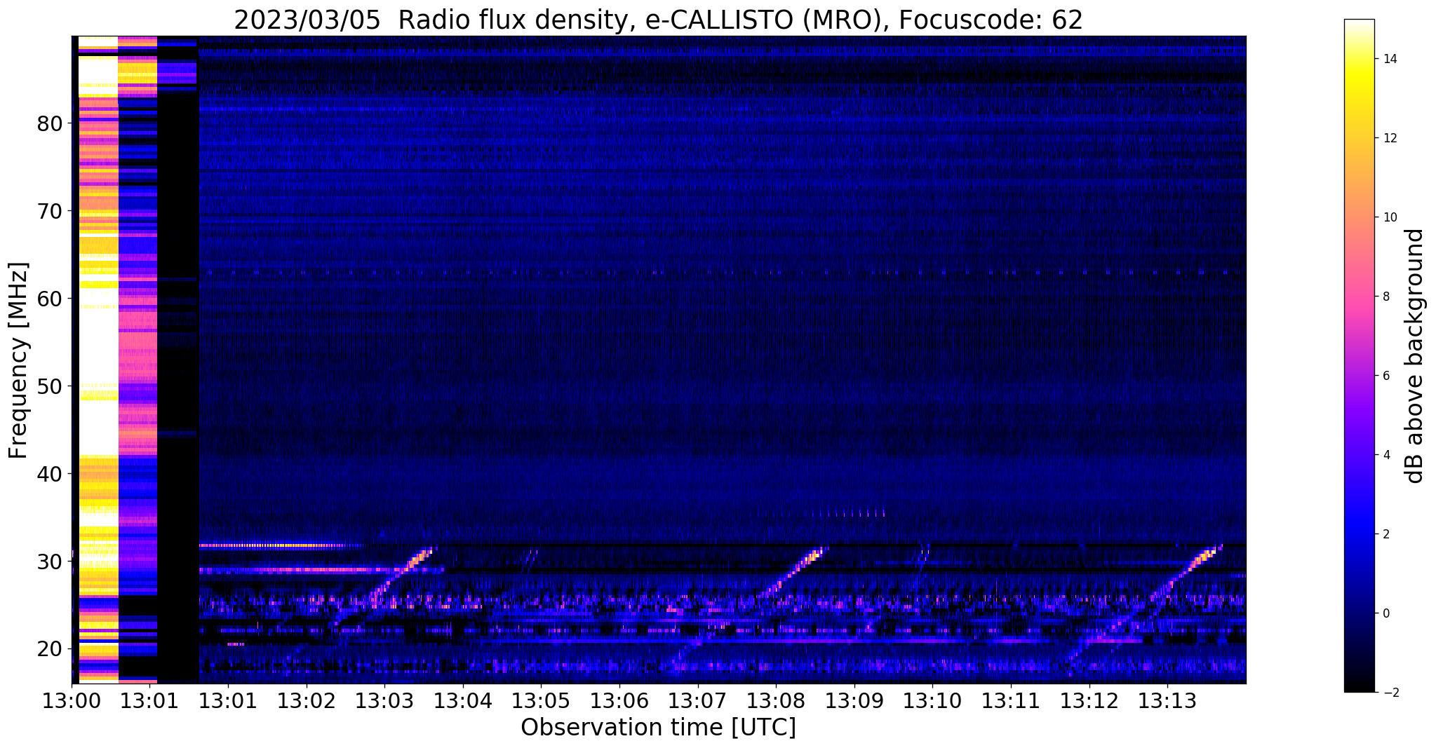Click the 13:13 time tick label
This screenshot has width=1436, height=748.
[1167, 700]
